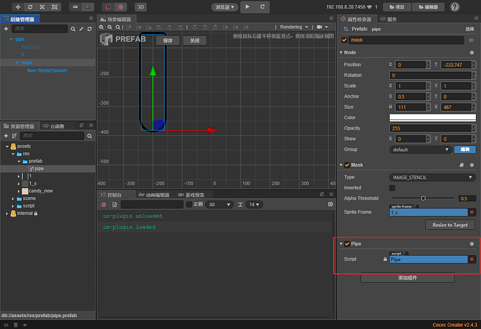Screen dimensions: 481x329
Task: Click the open log file icon in console
Action: [x=114, y=204]
